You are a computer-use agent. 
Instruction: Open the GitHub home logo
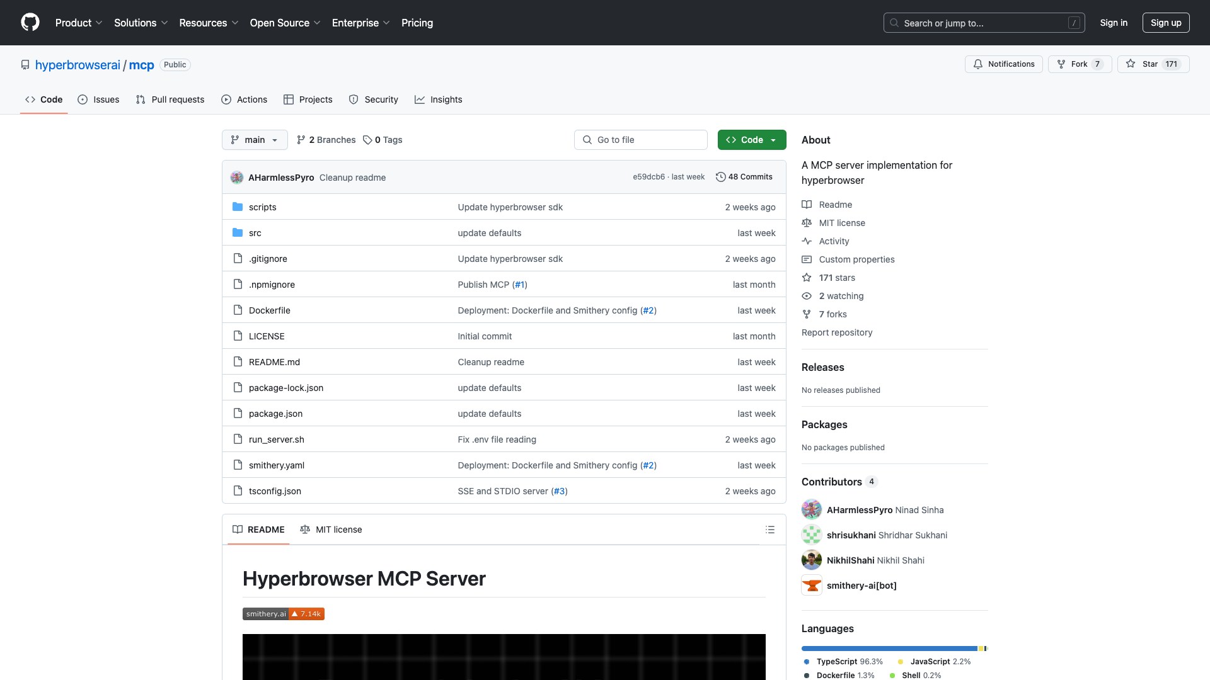pyautogui.click(x=30, y=23)
